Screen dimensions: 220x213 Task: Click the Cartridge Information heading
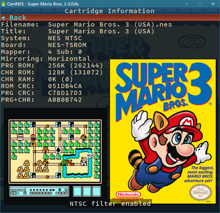tap(110, 11)
